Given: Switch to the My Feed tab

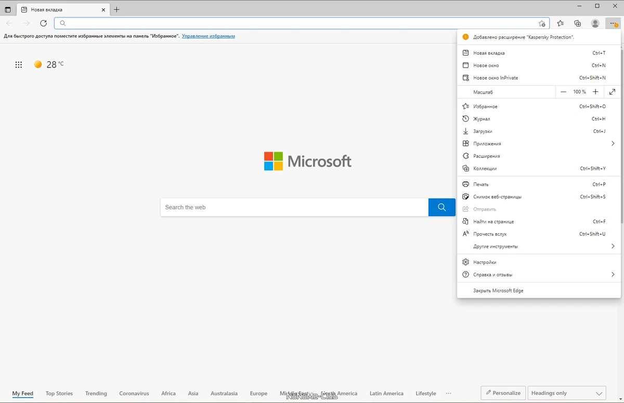Looking at the screenshot, I should click(x=23, y=394).
